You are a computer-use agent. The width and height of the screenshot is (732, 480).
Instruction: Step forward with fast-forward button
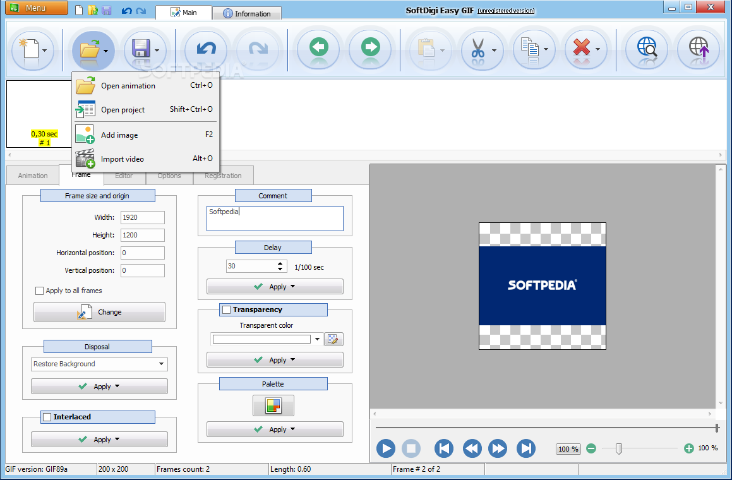[x=498, y=448]
